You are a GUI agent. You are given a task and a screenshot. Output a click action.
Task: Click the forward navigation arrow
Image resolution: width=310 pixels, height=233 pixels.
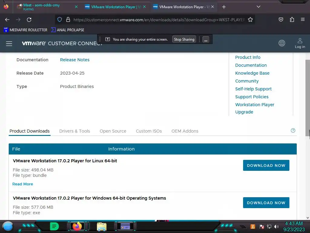pos(18,20)
